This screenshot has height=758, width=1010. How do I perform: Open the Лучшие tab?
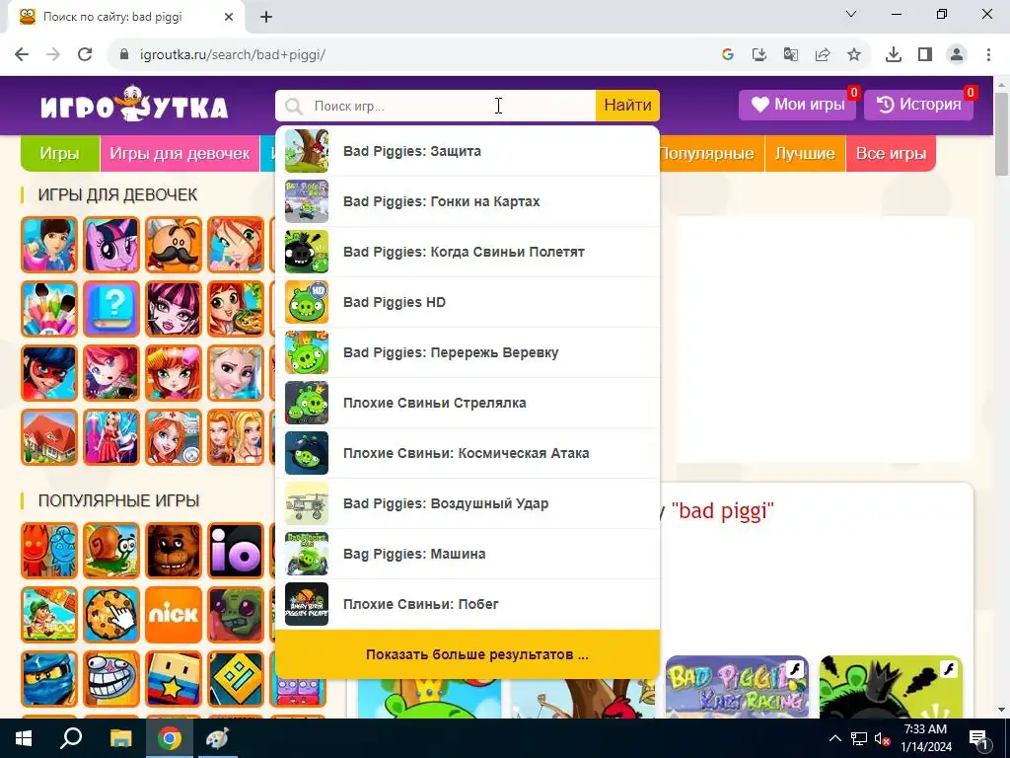coord(805,153)
